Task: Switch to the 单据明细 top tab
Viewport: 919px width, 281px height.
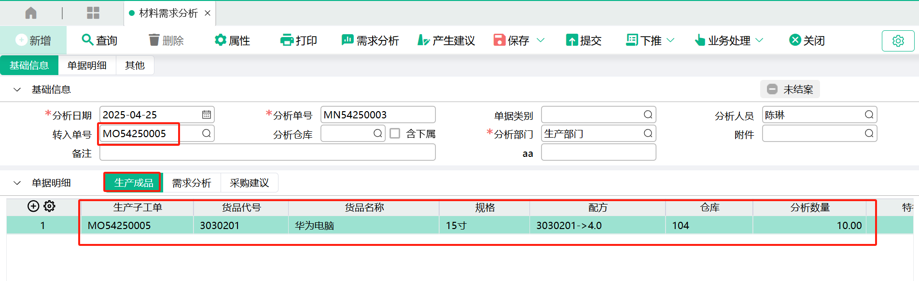Action: pos(87,65)
